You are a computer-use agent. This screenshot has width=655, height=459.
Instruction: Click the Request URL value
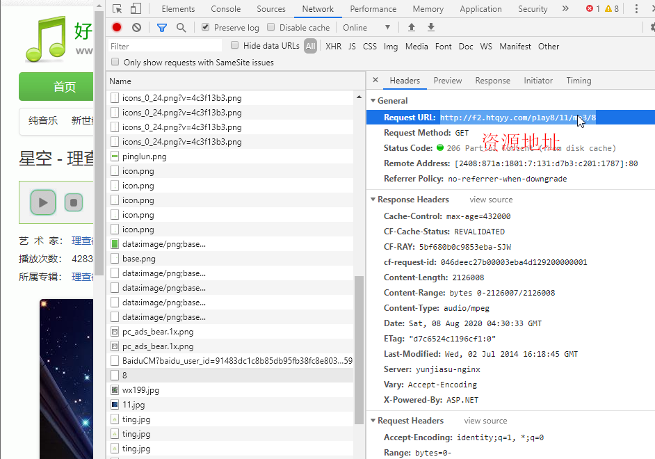coord(517,118)
